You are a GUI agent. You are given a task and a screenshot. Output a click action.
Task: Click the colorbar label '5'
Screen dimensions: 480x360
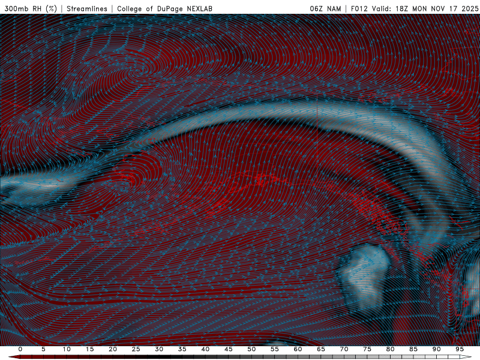pos(43,349)
